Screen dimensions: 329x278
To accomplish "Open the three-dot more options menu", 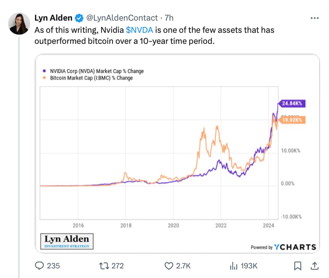I will (x=315, y=18).
